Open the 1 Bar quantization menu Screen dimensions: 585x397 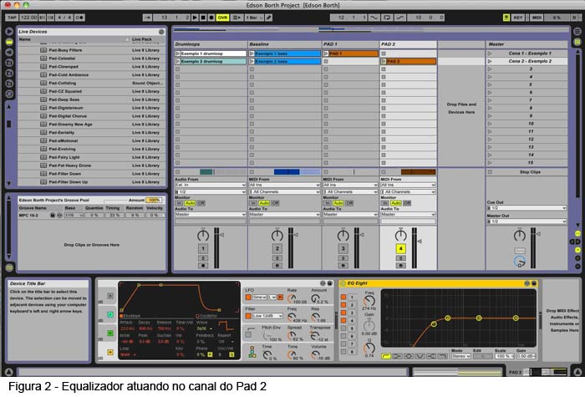(254, 18)
